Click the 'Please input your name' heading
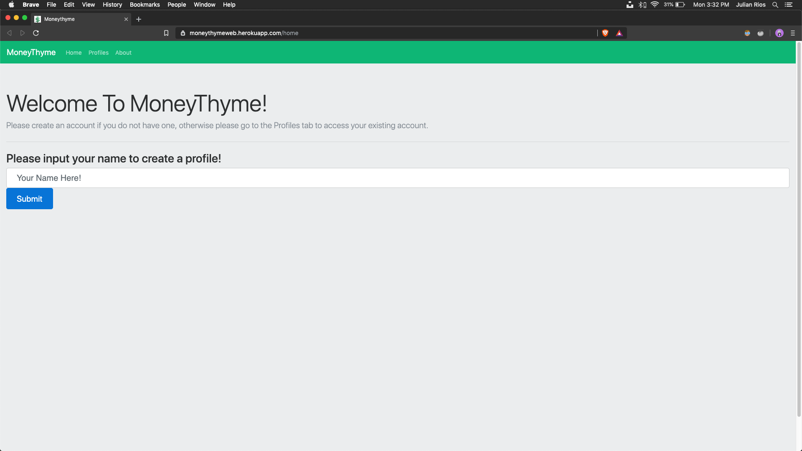This screenshot has width=802, height=451. (x=114, y=159)
